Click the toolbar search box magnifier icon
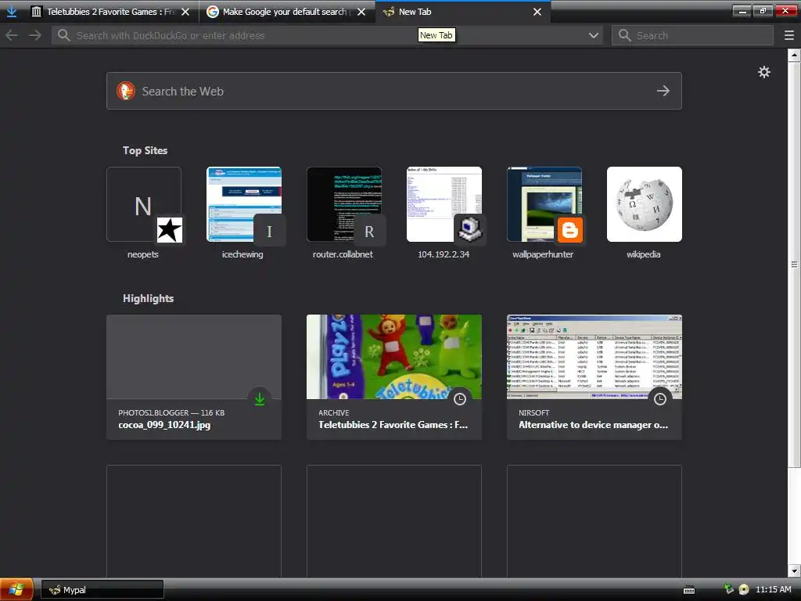This screenshot has width=801, height=601. (624, 35)
